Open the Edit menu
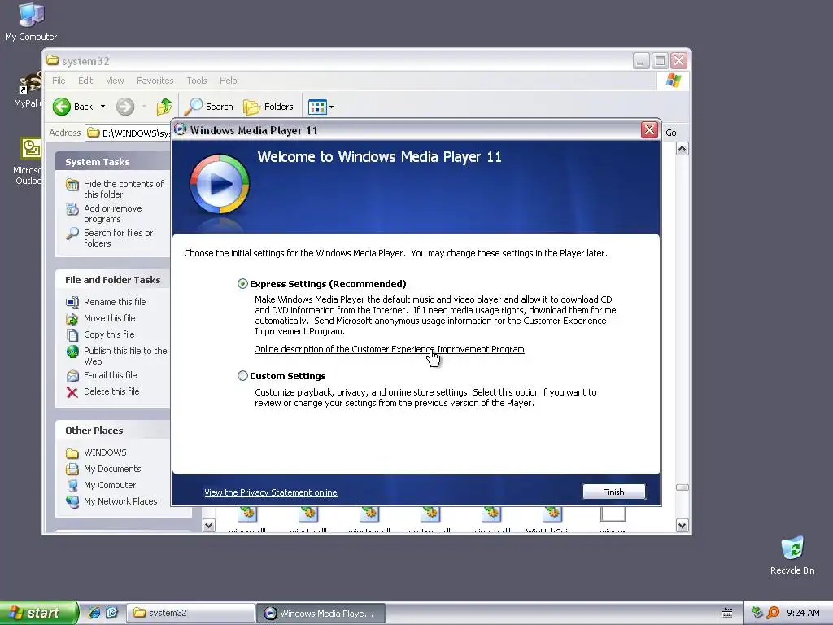833x625 pixels. [85, 81]
